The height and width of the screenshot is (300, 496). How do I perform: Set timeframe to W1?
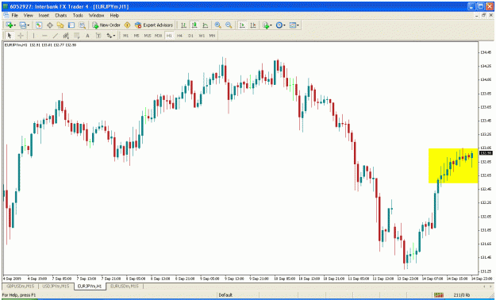pos(202,36)
